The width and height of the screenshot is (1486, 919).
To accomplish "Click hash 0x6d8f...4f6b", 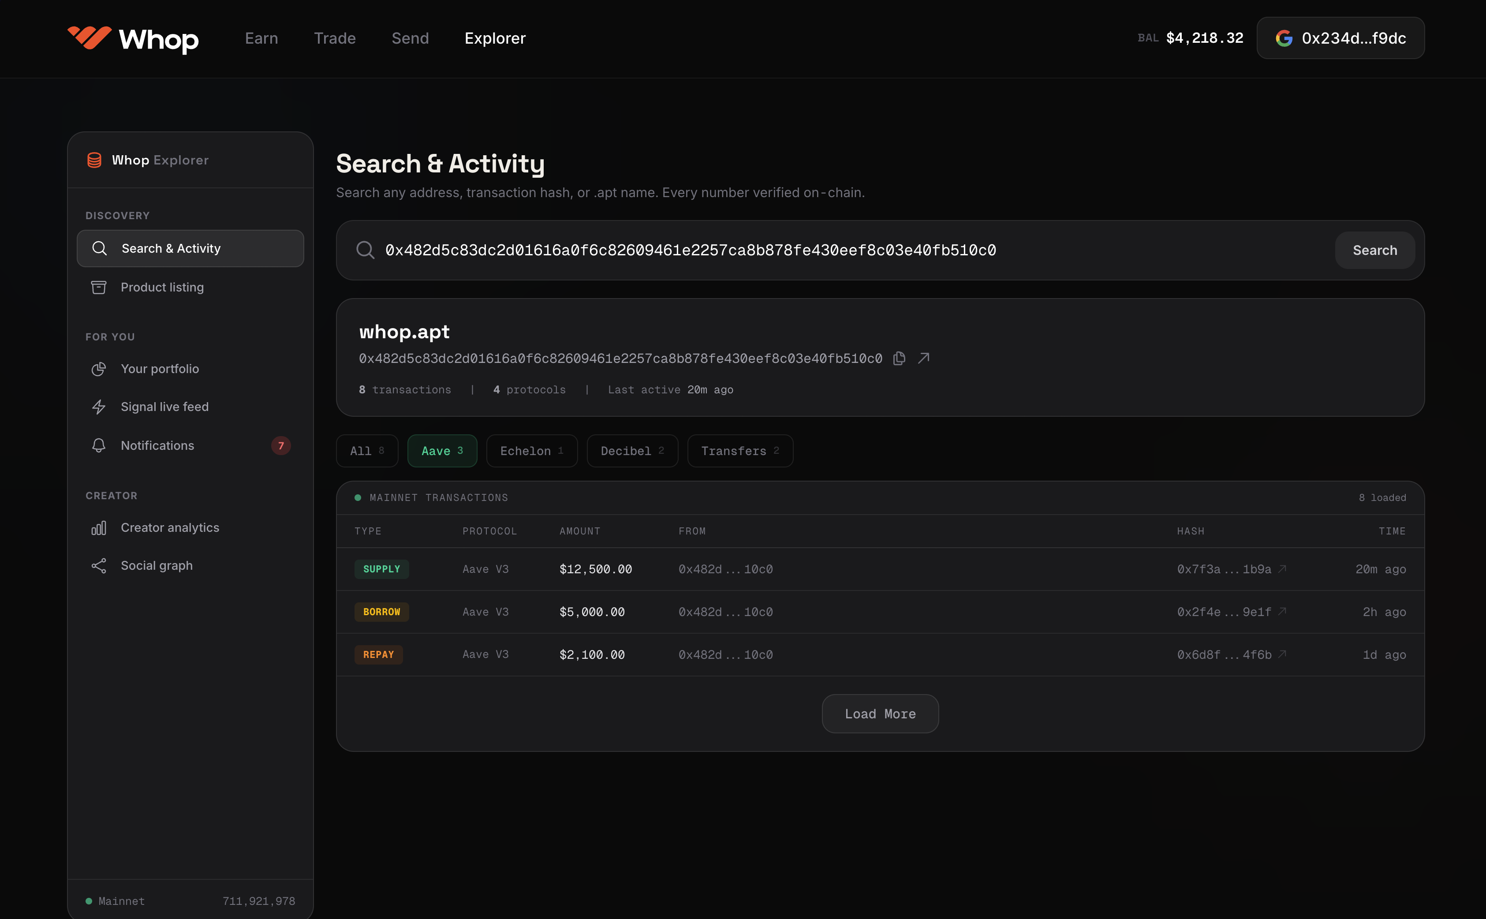I will point(1224,654).
